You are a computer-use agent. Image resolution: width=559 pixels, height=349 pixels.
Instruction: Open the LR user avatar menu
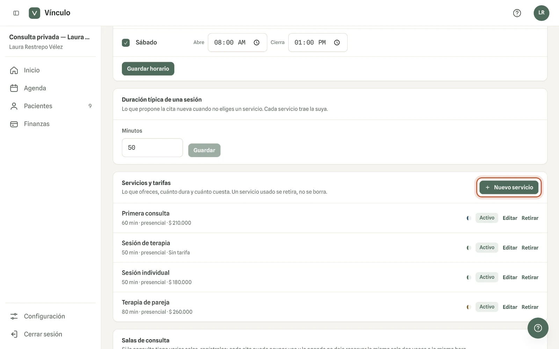pyautogui.click(x=541, y=13)
